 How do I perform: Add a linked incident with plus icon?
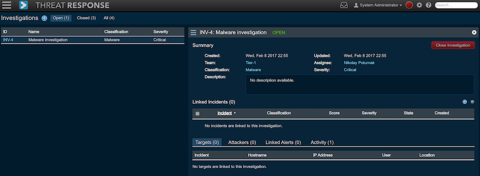pos(465,102)
